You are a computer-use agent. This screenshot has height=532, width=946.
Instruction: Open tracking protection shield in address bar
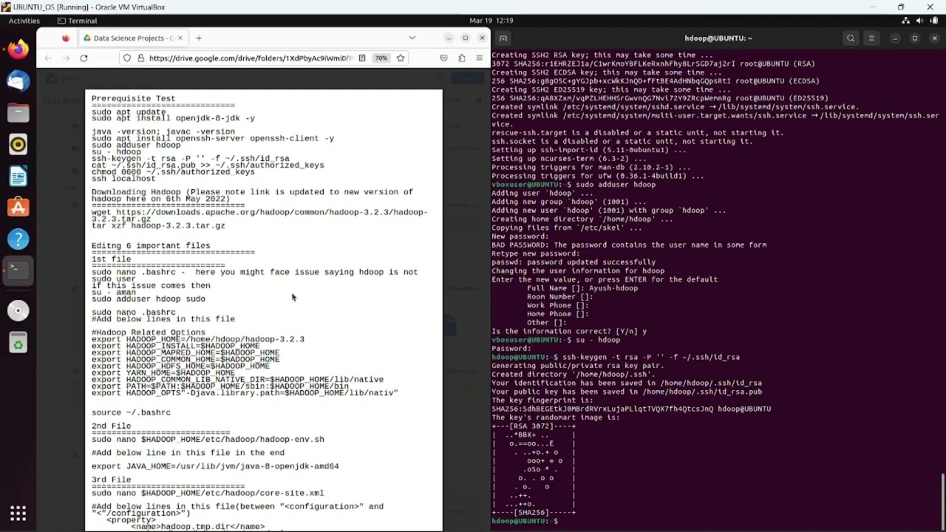[127, 58]
